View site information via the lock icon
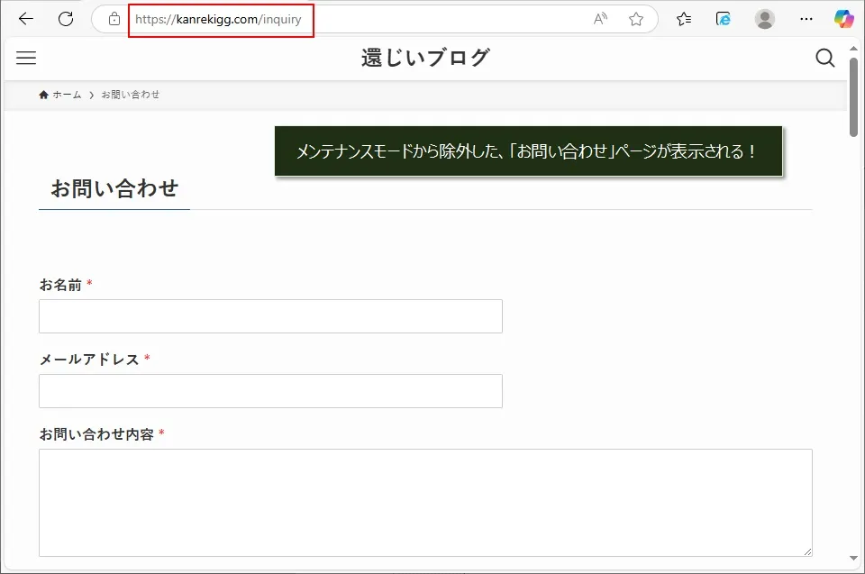865x574 pixels. (114, 19)
